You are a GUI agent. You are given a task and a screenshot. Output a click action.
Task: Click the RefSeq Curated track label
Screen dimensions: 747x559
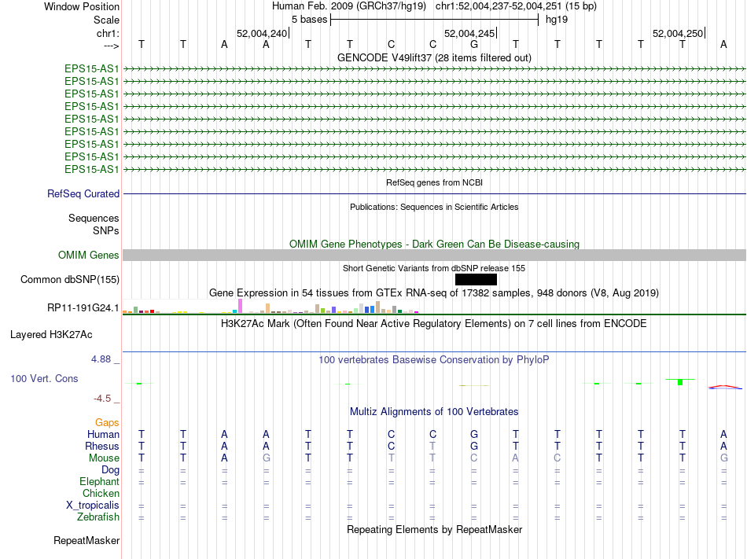pos(83,193)
